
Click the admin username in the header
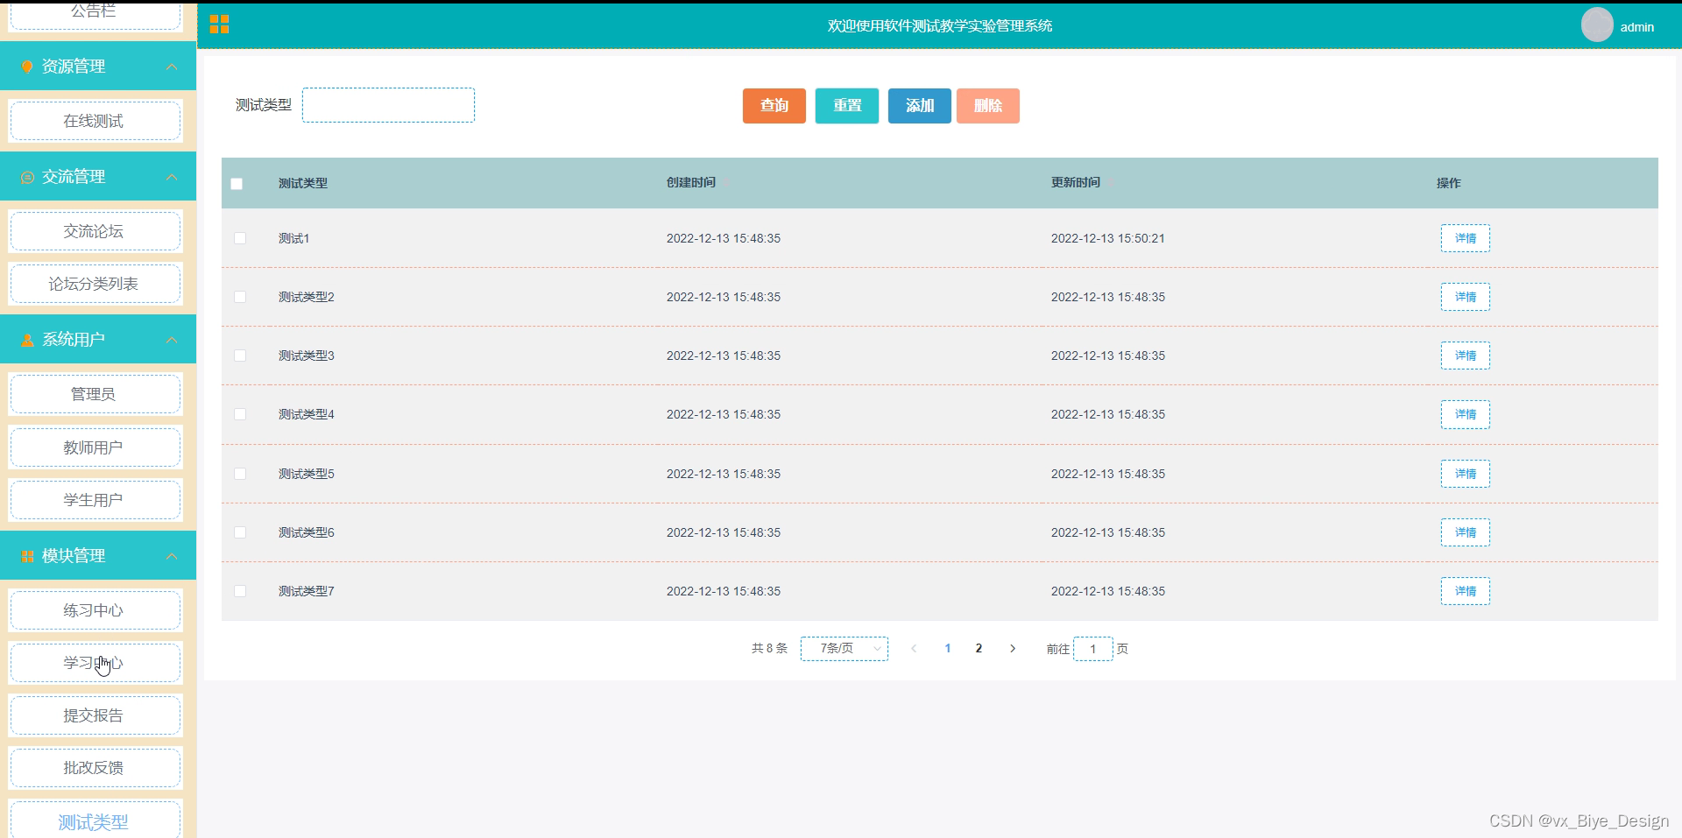[x=1636, y=27]
